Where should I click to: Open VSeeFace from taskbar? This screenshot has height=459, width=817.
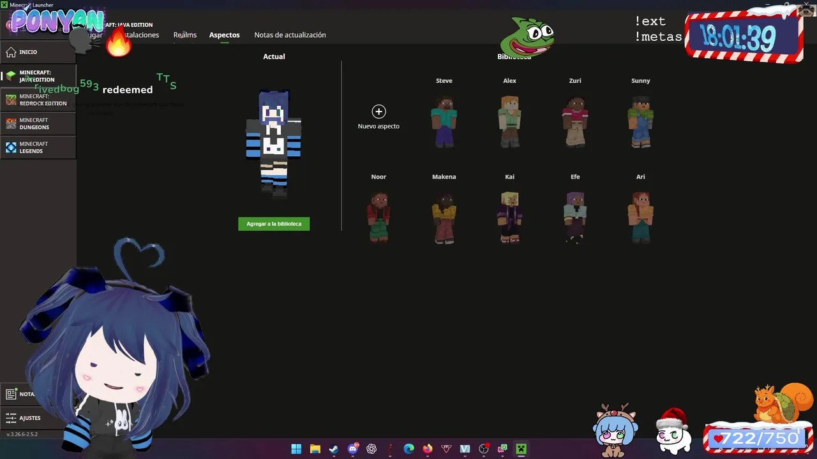pyautogui.click(x=465, y=449)
